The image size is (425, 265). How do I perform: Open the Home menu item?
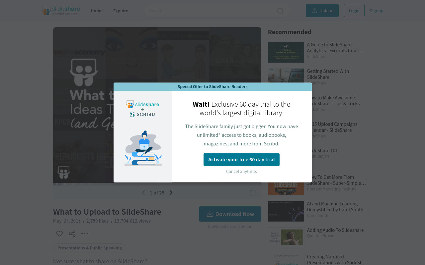click(x=97, y=11)
